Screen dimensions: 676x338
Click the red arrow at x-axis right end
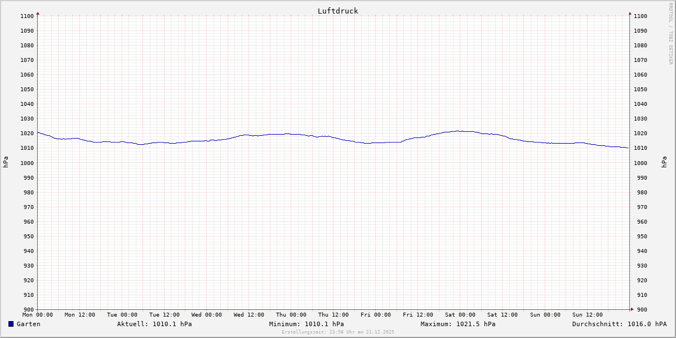pos(632,309)
